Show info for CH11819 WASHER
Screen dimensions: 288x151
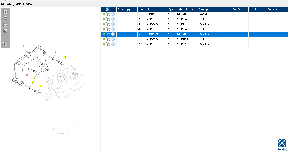click(x=113, y=44)
